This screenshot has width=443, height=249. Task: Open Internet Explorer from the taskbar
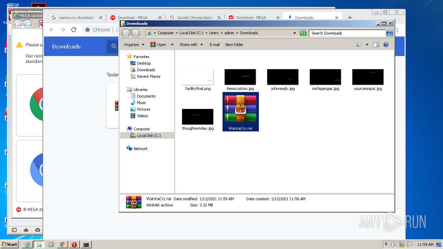tap(27, 245)
